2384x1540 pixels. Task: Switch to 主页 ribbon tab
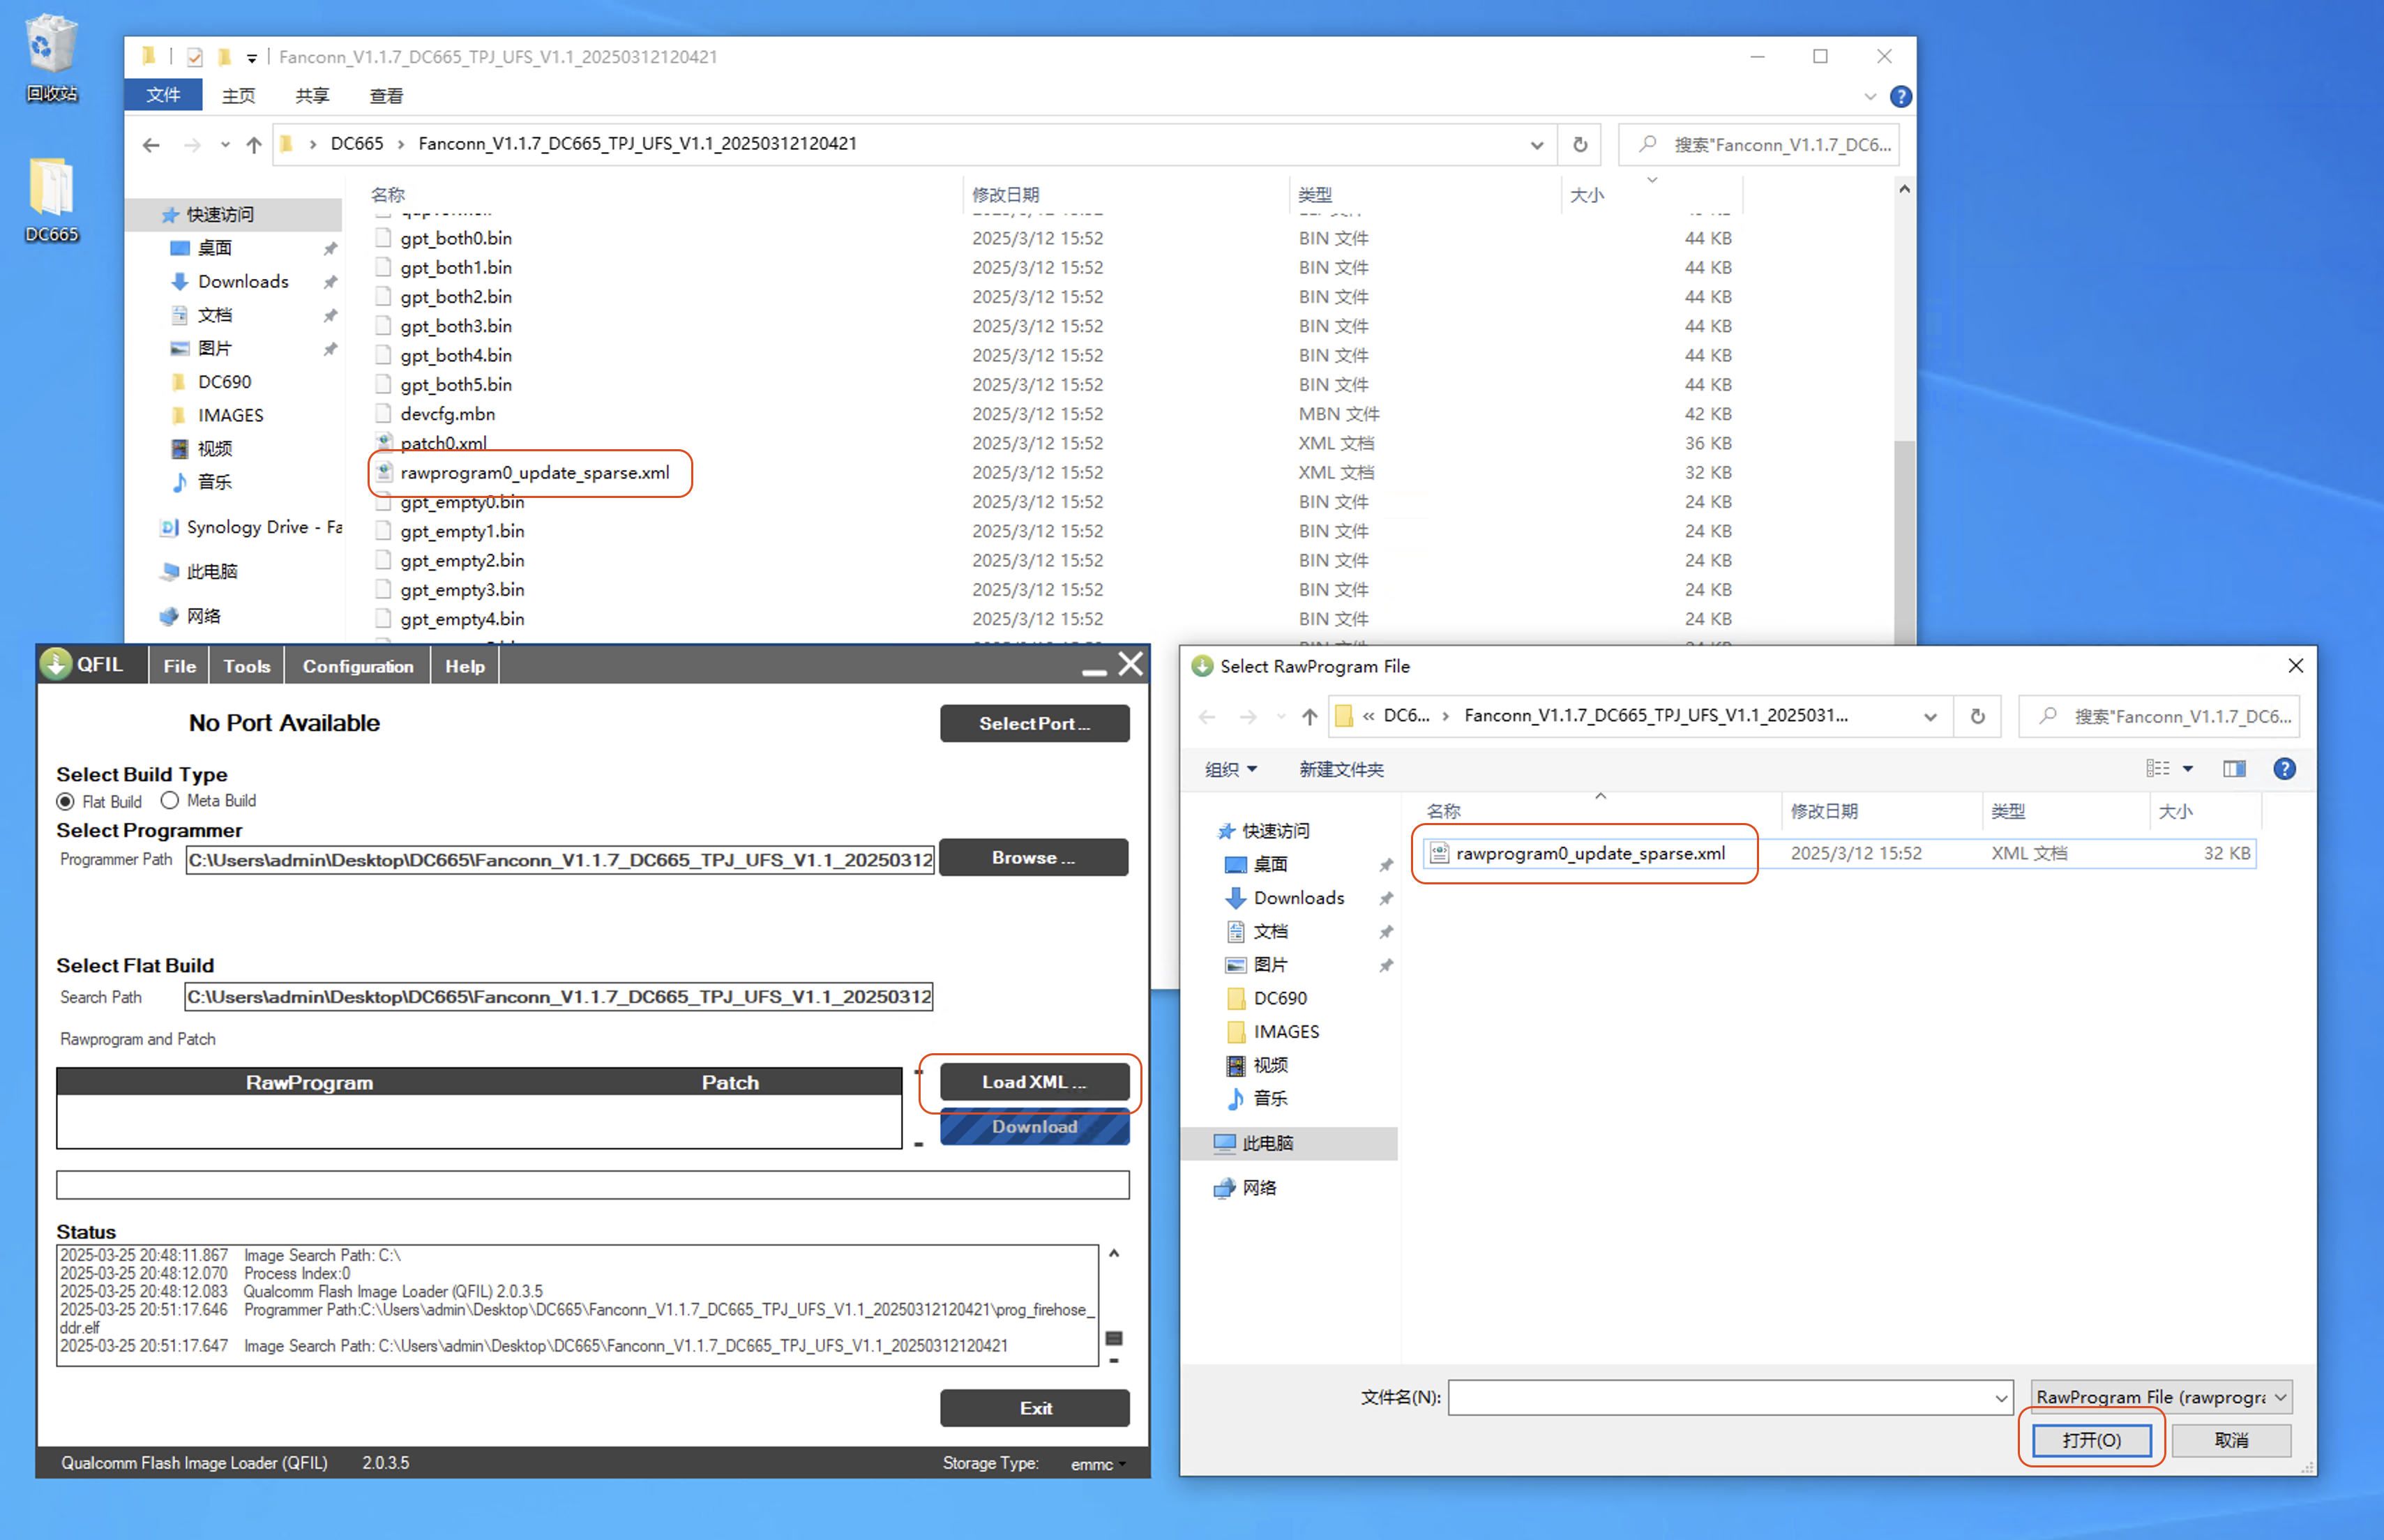pyautogui.click(x=238, y=95)
